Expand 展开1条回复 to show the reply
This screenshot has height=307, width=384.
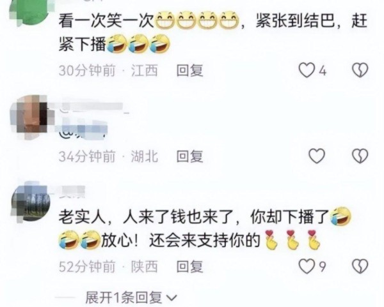click(124, 297)
